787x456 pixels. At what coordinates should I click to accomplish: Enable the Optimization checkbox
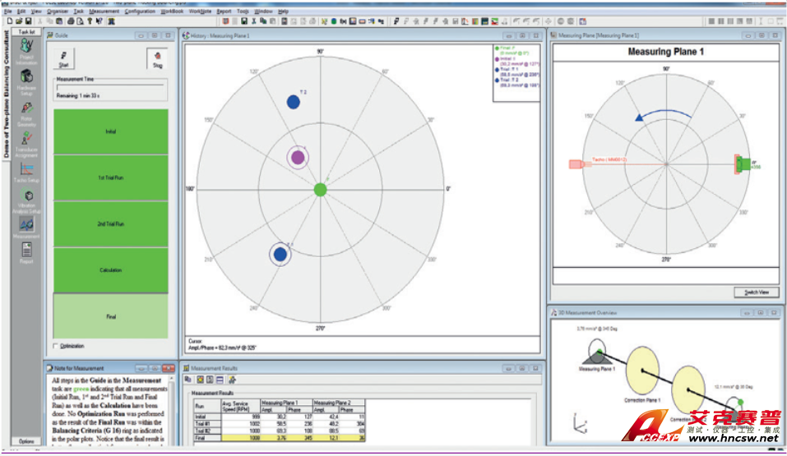coord(56,345)
